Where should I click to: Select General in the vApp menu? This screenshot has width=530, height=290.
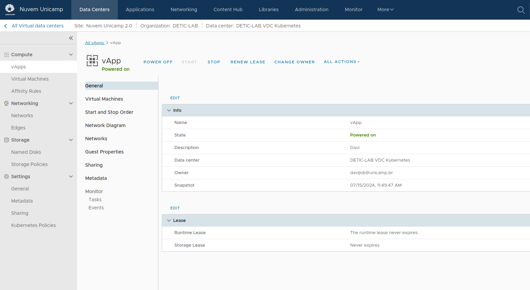point(121,86)
